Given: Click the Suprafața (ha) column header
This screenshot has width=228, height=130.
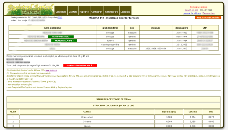Looking at the screenshot, I should coord(169,112).
